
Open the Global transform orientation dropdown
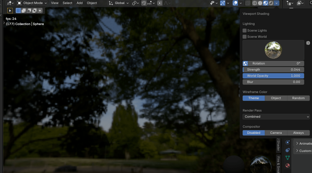click(x=119, y=3)
